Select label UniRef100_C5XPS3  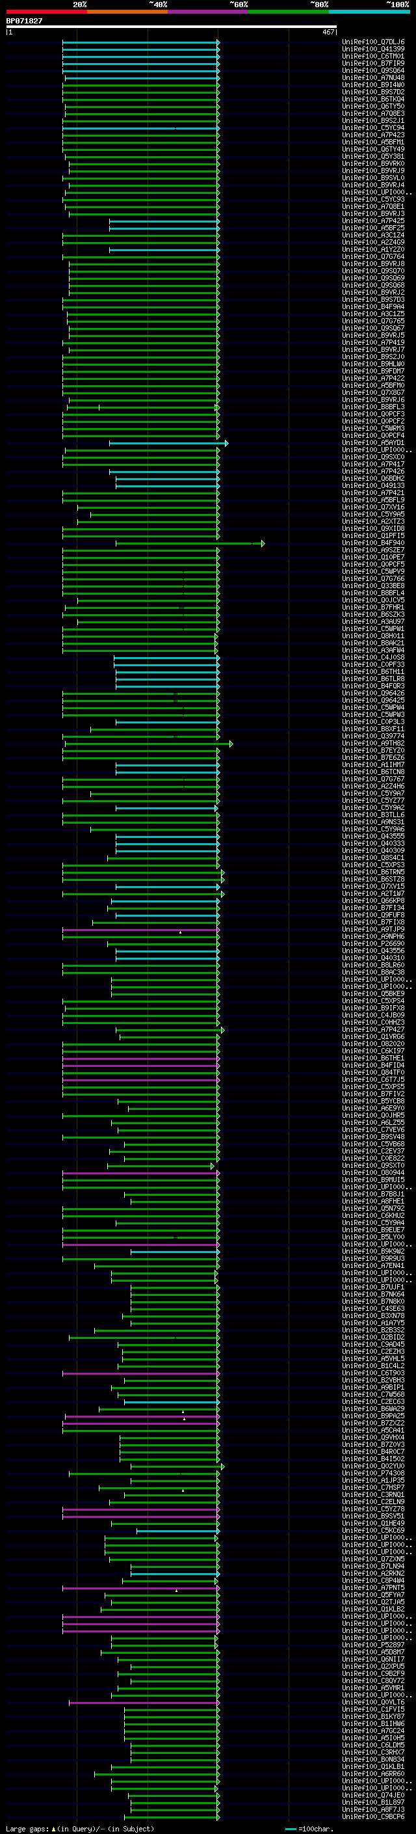[x=373, y=865]
